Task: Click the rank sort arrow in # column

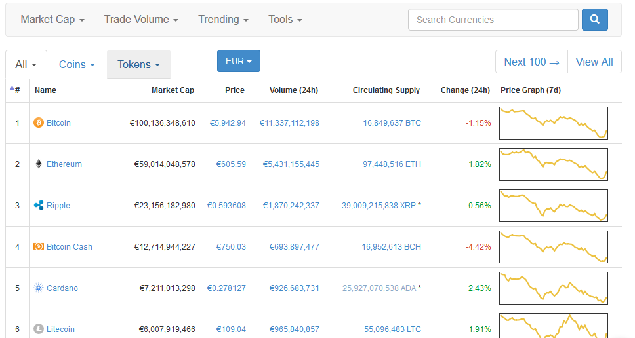Action: pyautogui.click(x=12, y=88)
